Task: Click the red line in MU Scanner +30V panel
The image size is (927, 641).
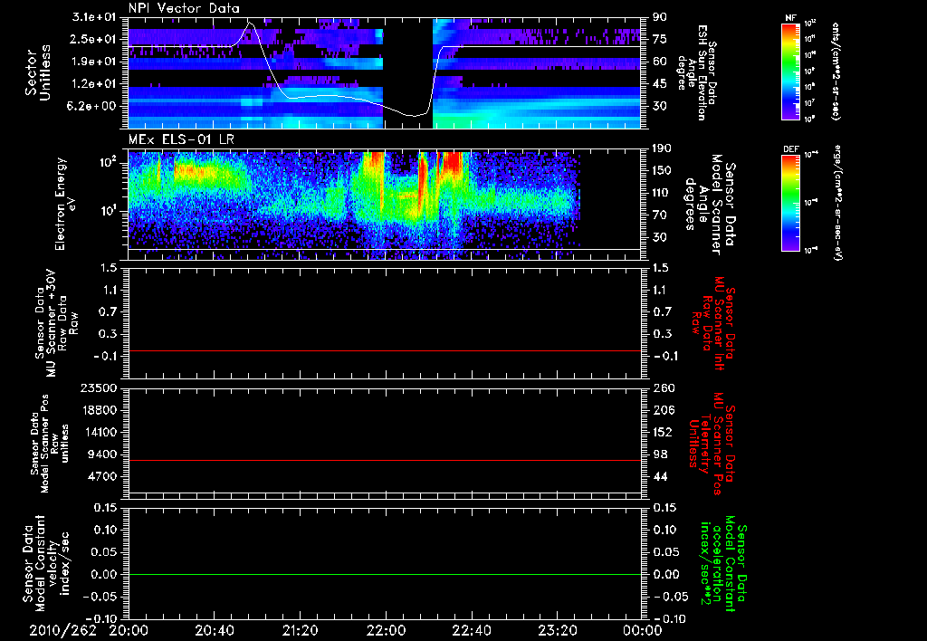Action: 385,351
